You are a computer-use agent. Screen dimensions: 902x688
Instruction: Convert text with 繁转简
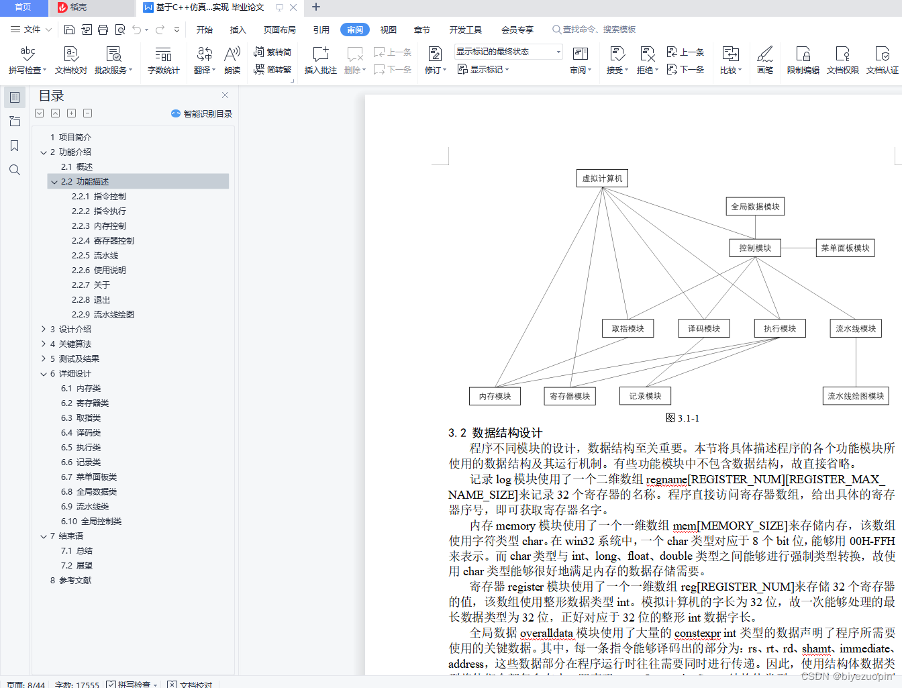point(272,52)
